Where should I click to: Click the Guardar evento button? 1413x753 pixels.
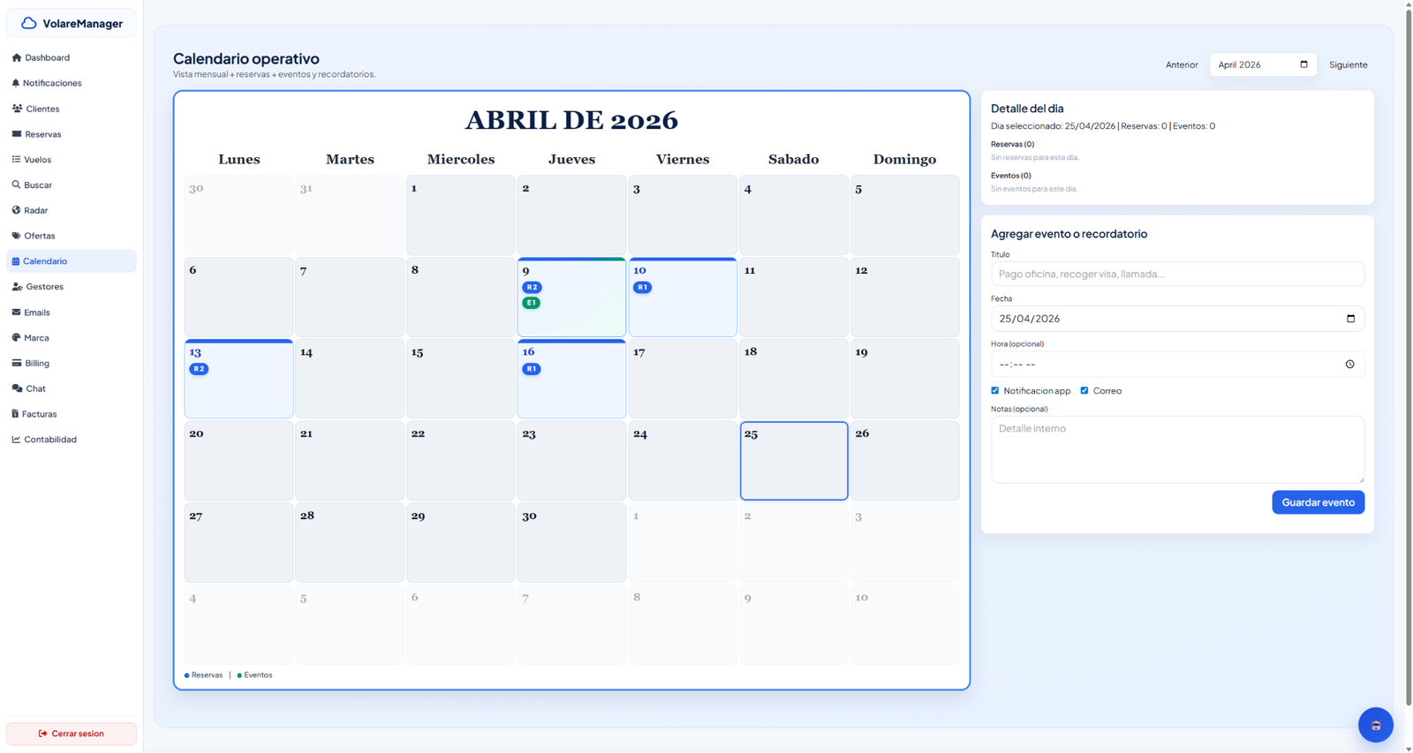(1318, 502)
